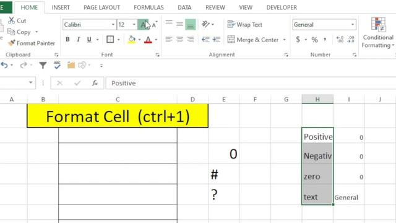Screen dimensions: 396x223
Task: Click Insert Function fx button
Action: point(95,83)
